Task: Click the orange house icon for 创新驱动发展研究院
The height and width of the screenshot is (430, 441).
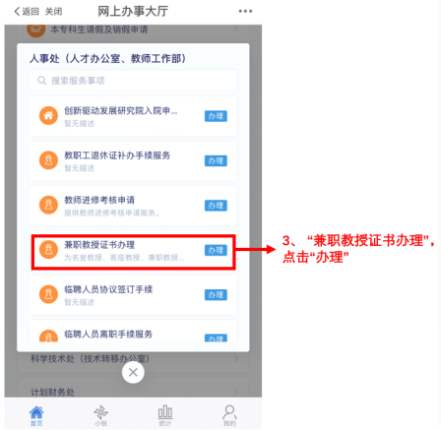Action: pyautogui.click(x=48, y=115)
